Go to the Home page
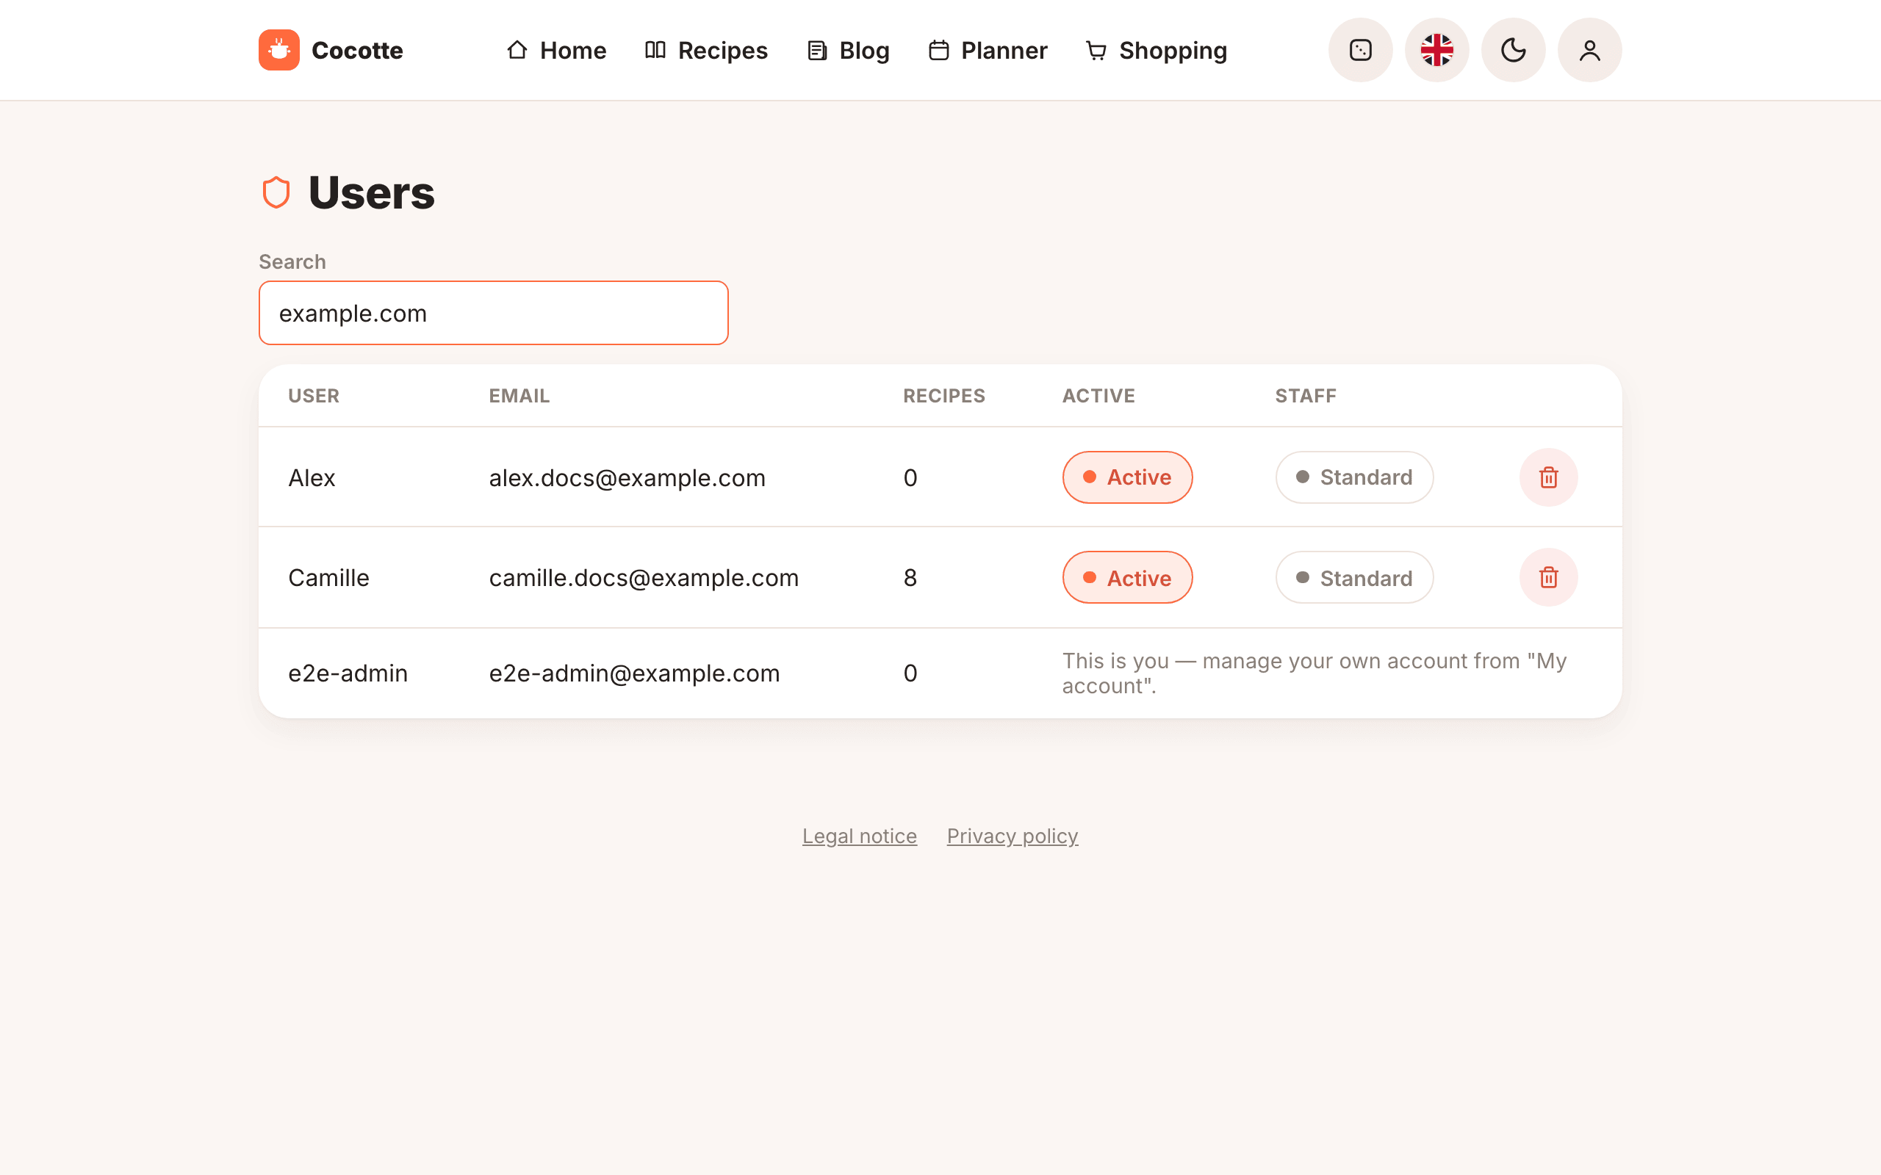The height and width of the screenshot is (1175, 1881). pos(556,51)
